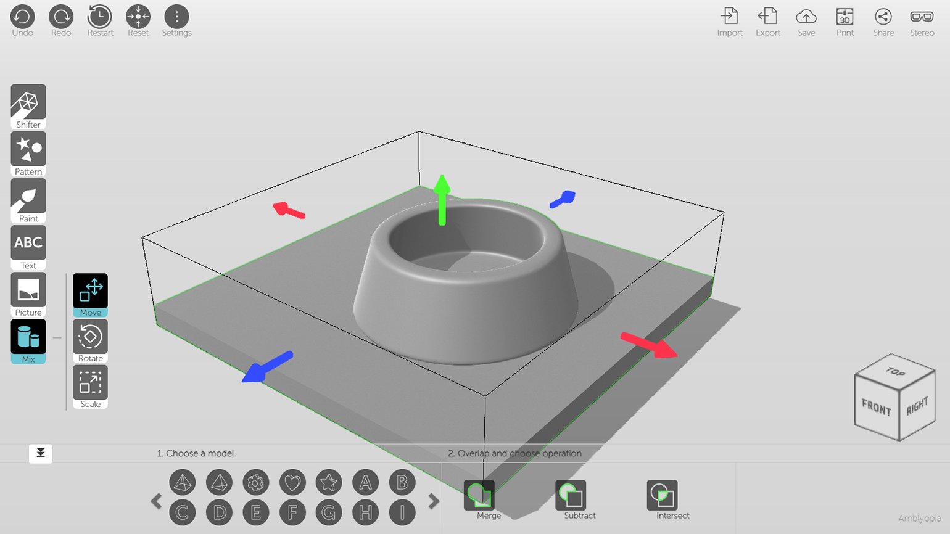Collapse the bottom model panel
The width and height of the screenshot is (950, 534).
[x=41, y=453]
